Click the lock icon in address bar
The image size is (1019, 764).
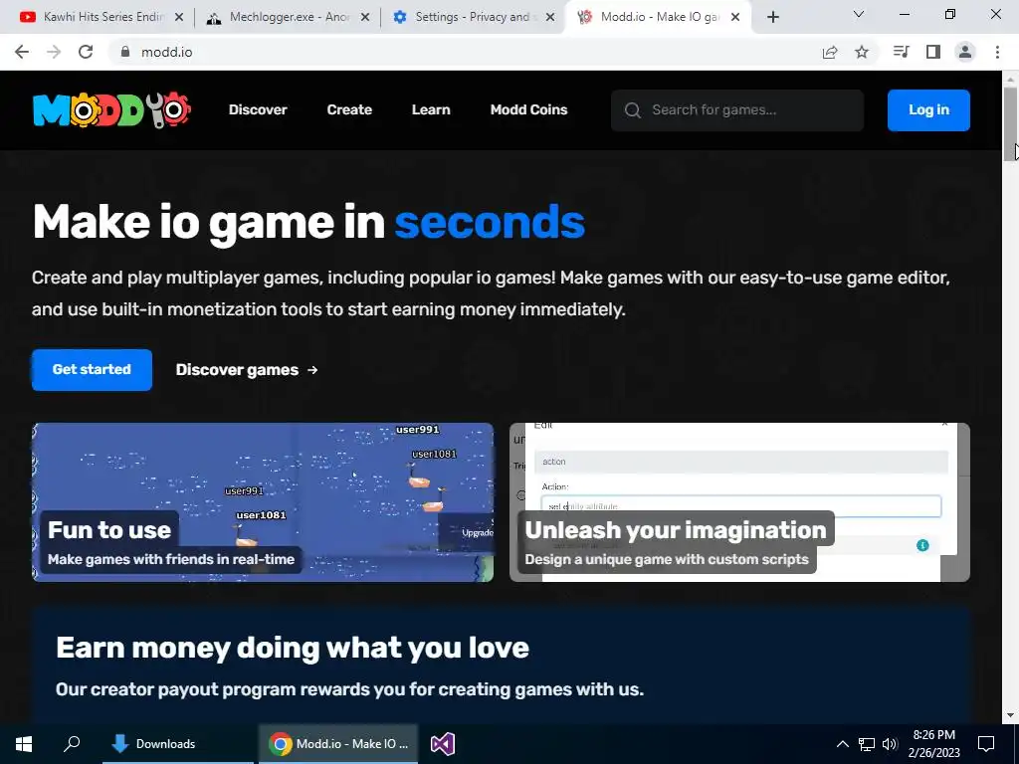[x=125, y=52]
